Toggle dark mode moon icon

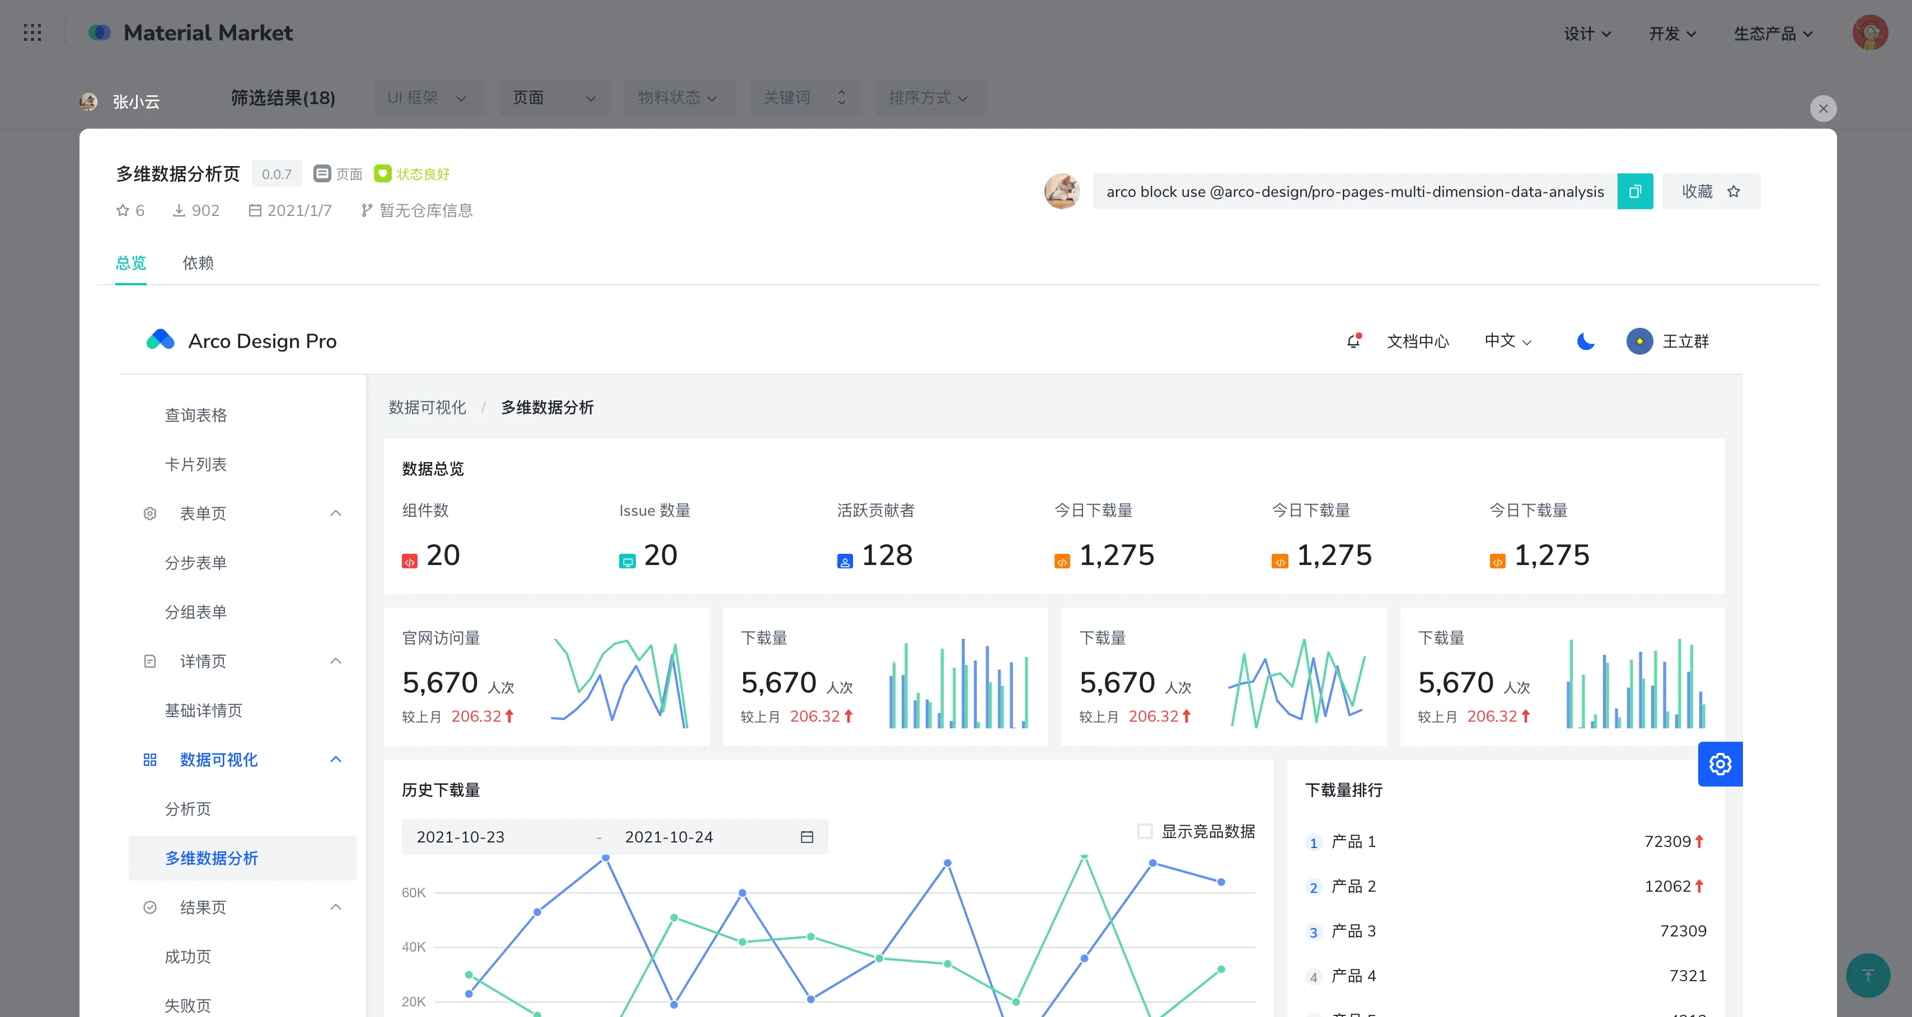tap(1586, 341)
